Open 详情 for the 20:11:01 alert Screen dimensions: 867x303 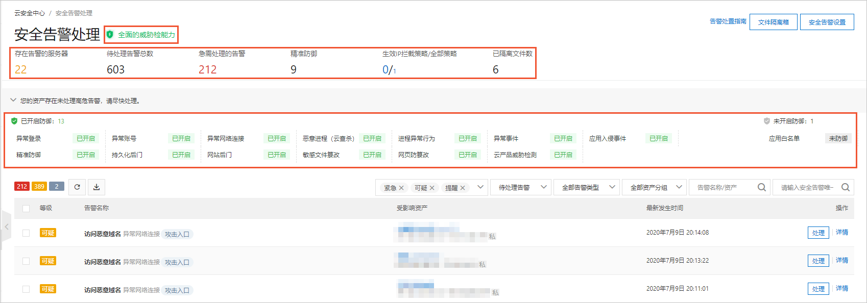pos(842,288)
